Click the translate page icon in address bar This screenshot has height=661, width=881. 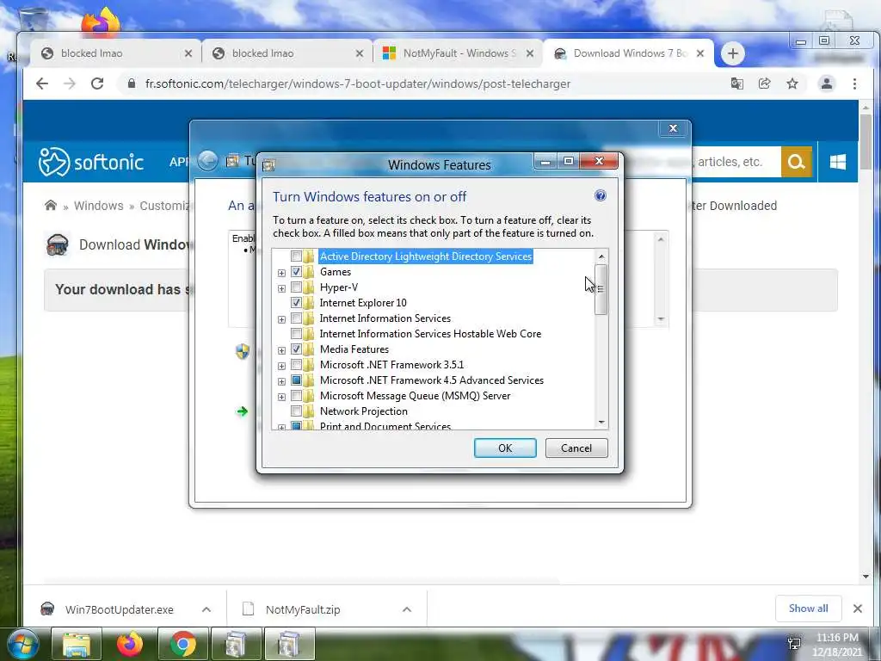tap(736, 83)
